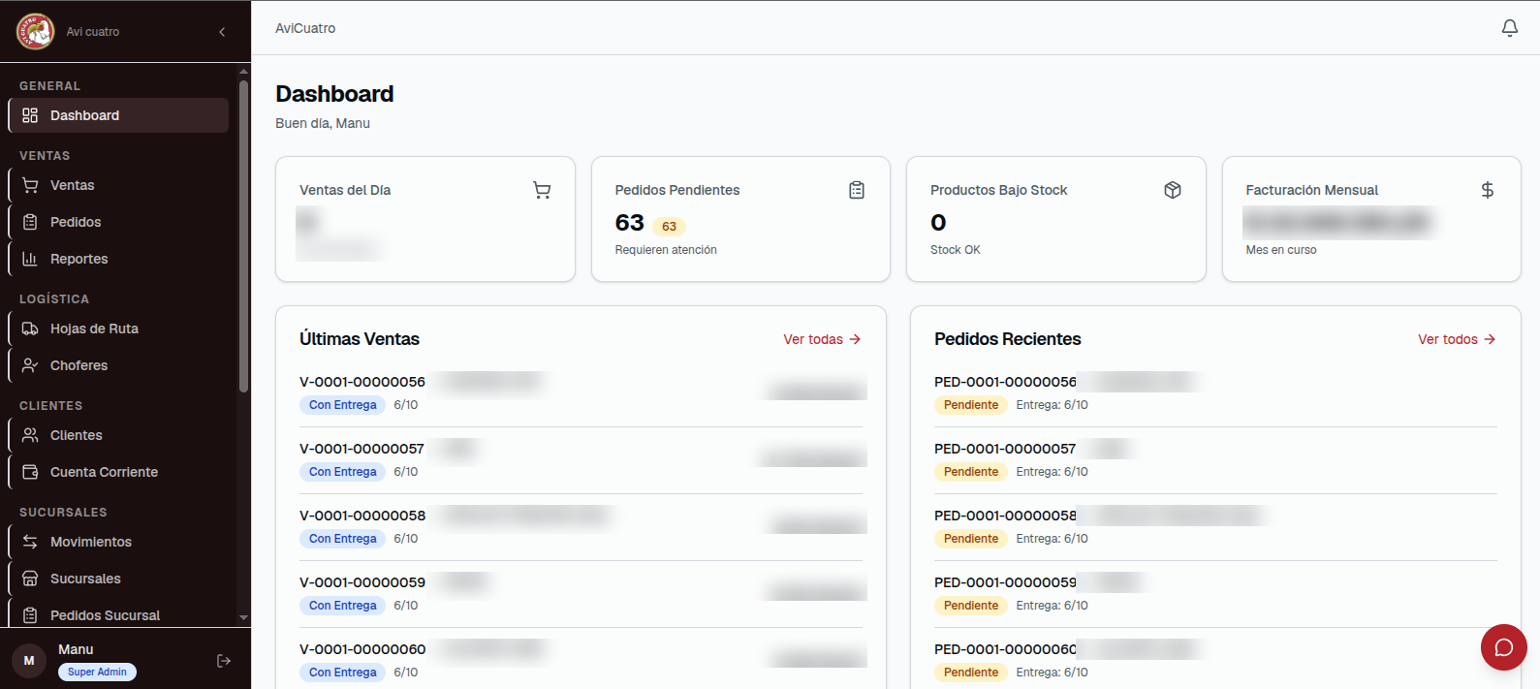Select Cuenta Corriente menu item
The height and width of the screenshot is (689, 1540).
(x=119, y=472)
